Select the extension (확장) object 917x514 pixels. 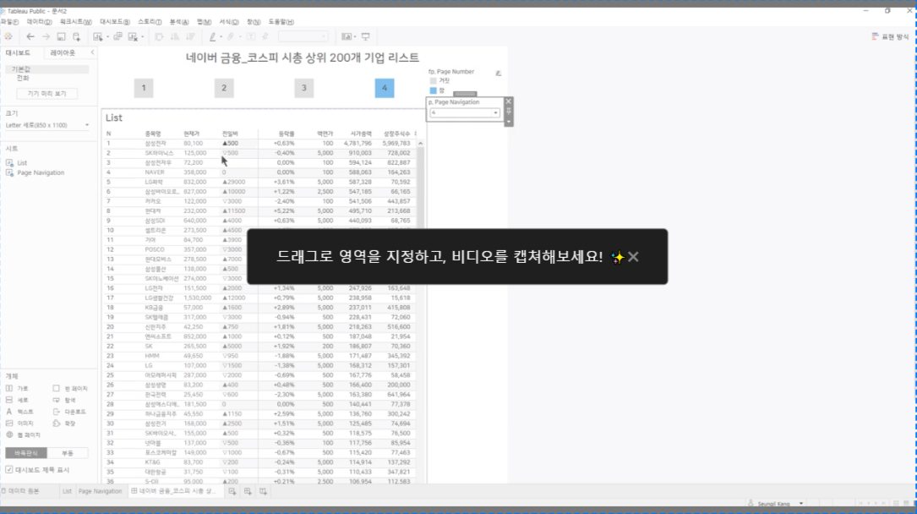(x=64, y=424)
